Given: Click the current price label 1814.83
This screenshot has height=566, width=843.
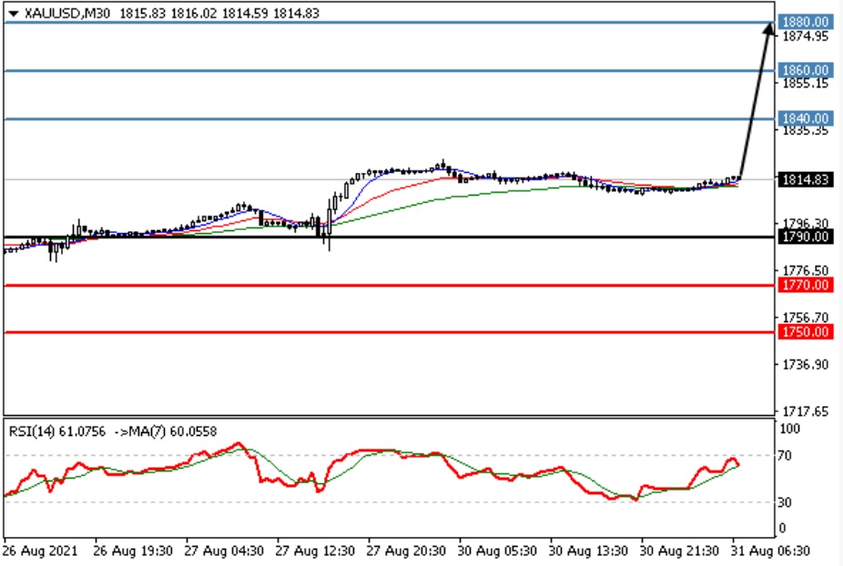Looking at the screenshot, I should pyautogui.click(x=806, y=179).
